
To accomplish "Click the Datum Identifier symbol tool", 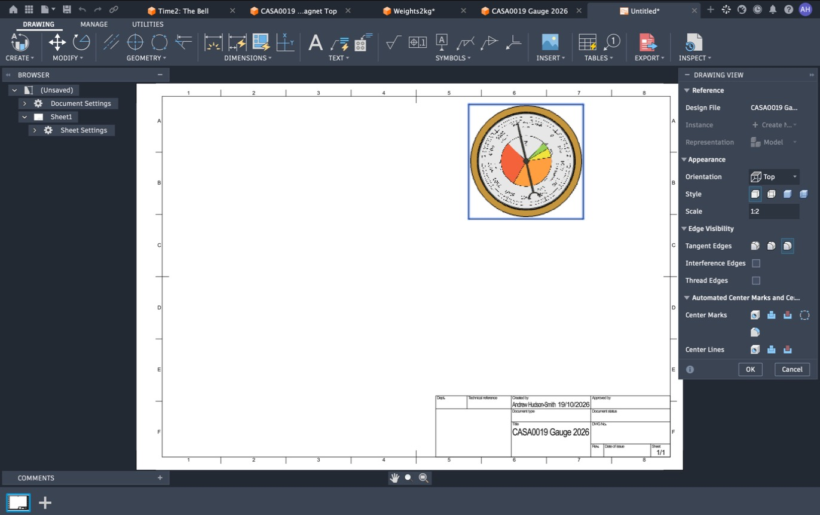I will [x=442, y=42].
